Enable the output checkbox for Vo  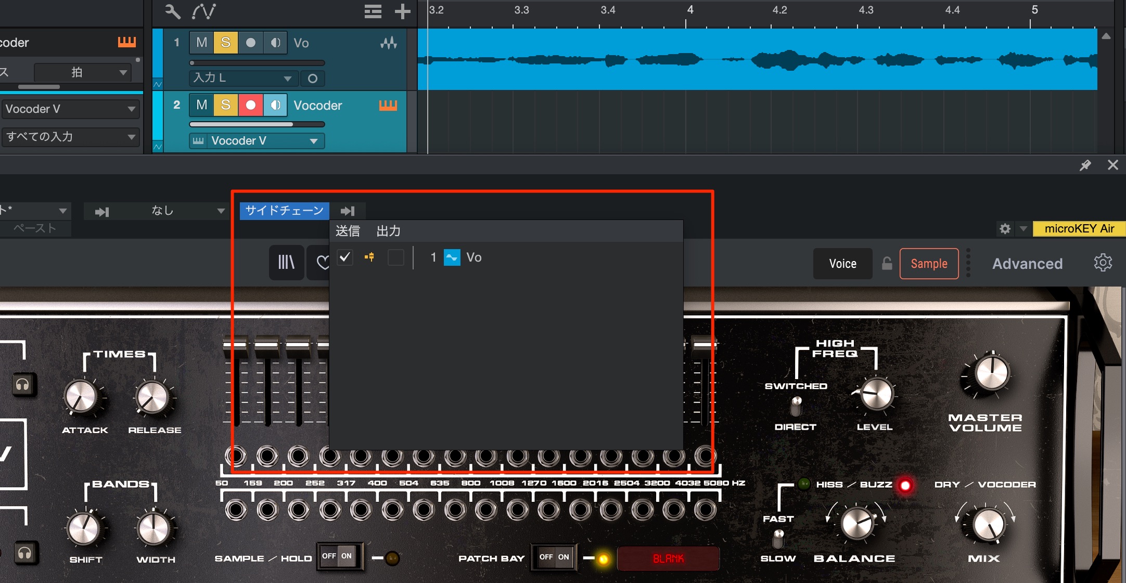coord(395,257)
